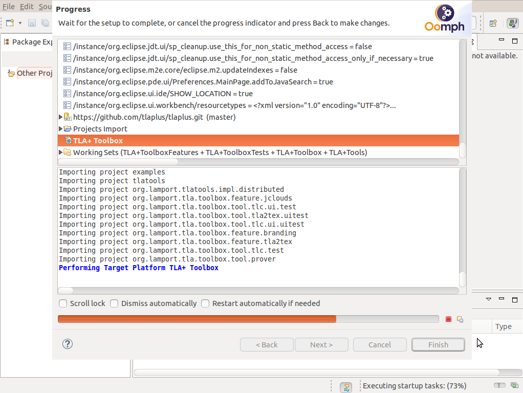Expand the Projects Import tree node
Image resolution: width=523 pixels, height=393 pixels.
coord(60,128)
